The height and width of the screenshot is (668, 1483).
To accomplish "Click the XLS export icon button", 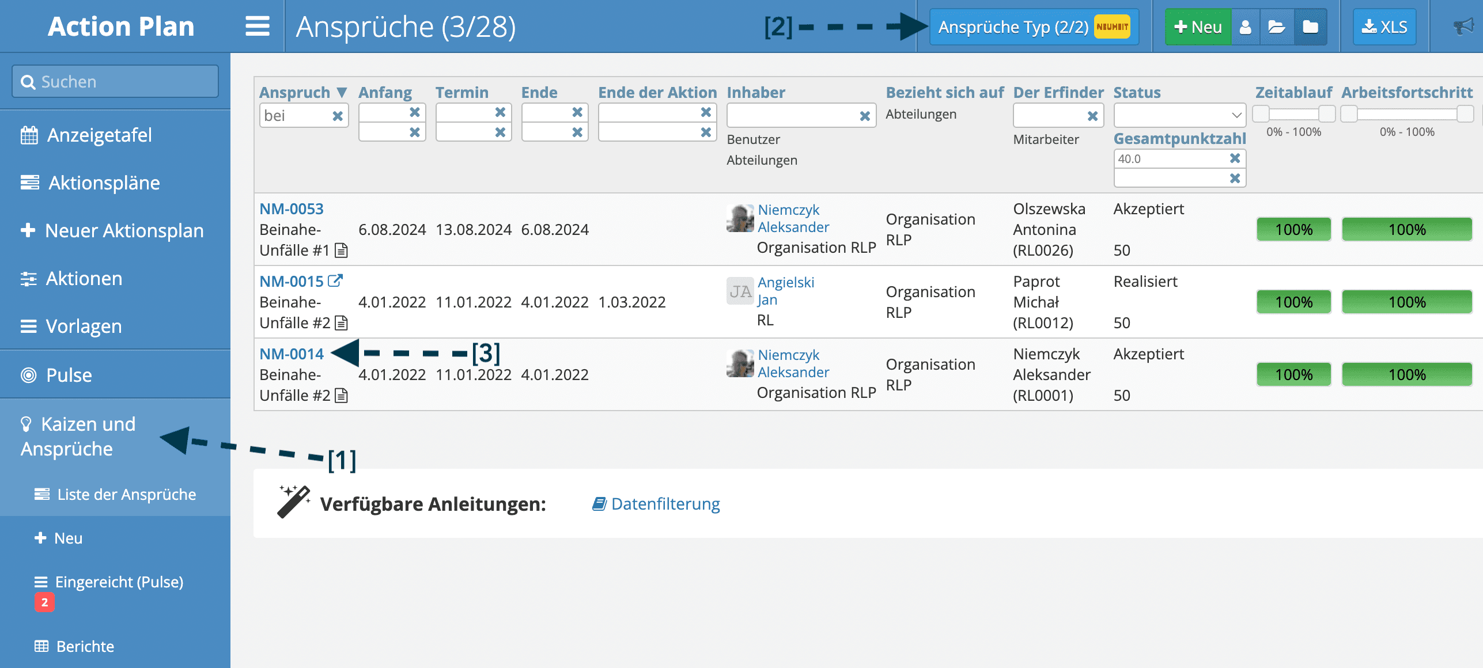I will click(1383, 26).
